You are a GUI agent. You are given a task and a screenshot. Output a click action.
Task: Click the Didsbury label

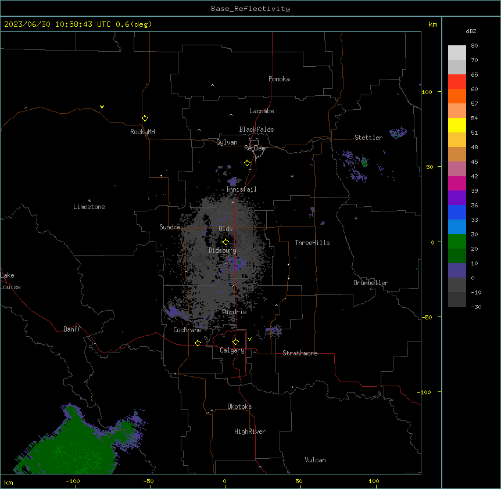click(x=223, y=250)
